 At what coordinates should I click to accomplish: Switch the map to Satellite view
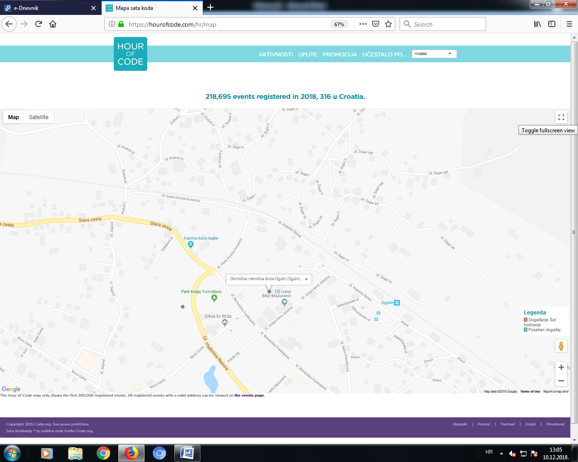[x=39, y=117]
